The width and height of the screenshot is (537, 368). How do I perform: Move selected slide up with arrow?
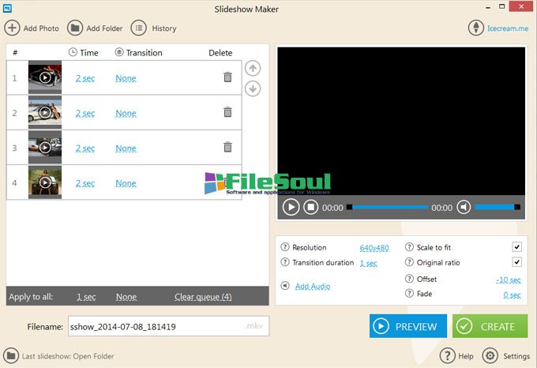tap(253, 69)
